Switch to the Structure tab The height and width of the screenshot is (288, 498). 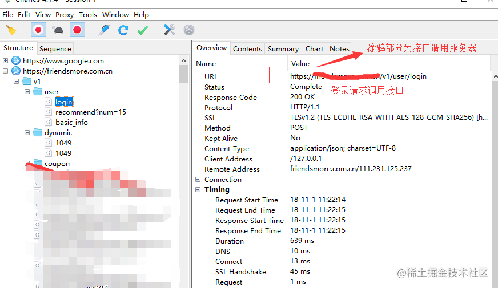coord(18,48)
